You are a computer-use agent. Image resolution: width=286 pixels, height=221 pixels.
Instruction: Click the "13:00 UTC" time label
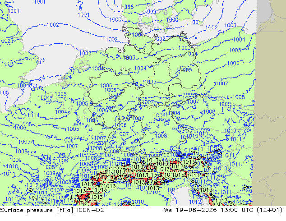237,210
